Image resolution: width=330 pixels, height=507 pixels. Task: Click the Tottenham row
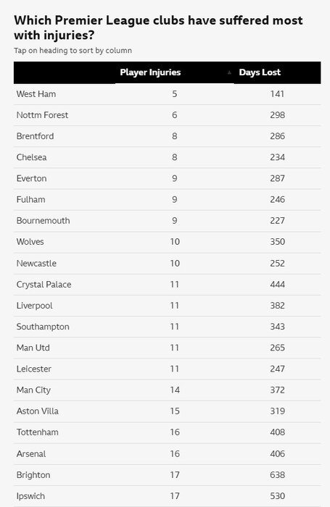tap(167, 432)
